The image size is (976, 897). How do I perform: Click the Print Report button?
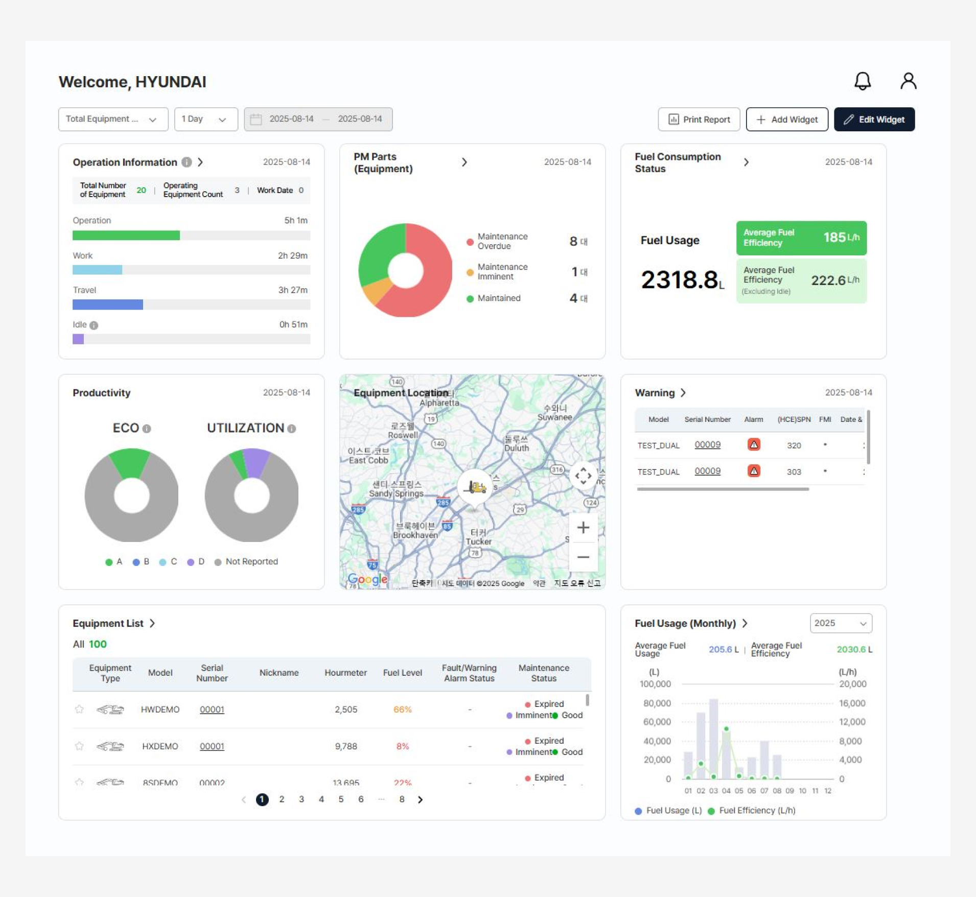(699, 119)
